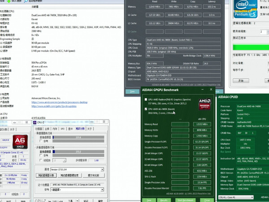Click the Motherboard Gigabyte GA-F2A68H-DS3 field in benchmark
Image resolution: width=269 pixels, height=202 pixels.
[183, 75]
